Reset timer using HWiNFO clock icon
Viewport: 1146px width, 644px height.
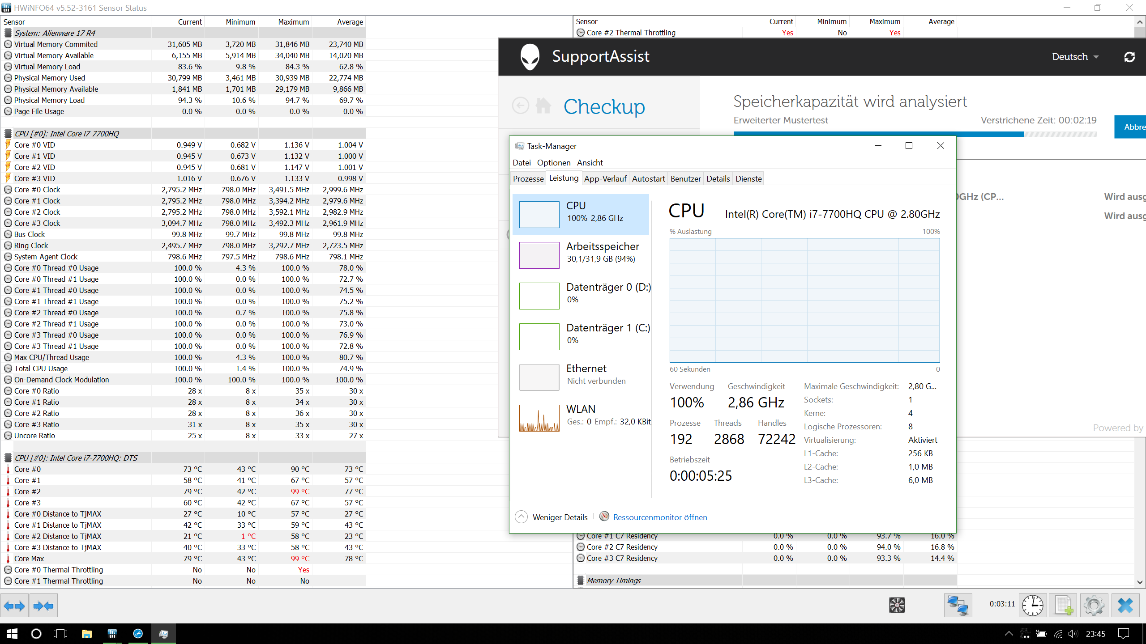click(x=1032, y=606)
